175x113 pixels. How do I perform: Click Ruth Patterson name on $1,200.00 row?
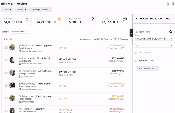tap(27, 45)
